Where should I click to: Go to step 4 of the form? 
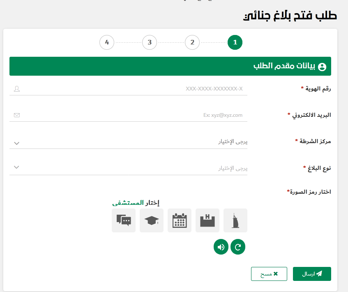tap(106, 42)
